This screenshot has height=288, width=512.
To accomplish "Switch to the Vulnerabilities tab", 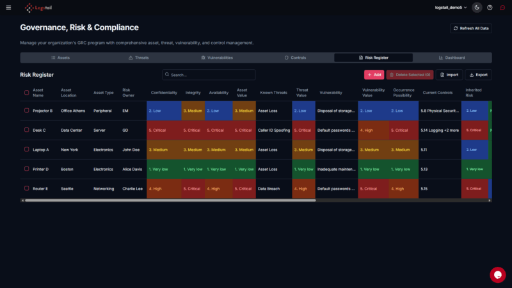I will coord(216,58).
